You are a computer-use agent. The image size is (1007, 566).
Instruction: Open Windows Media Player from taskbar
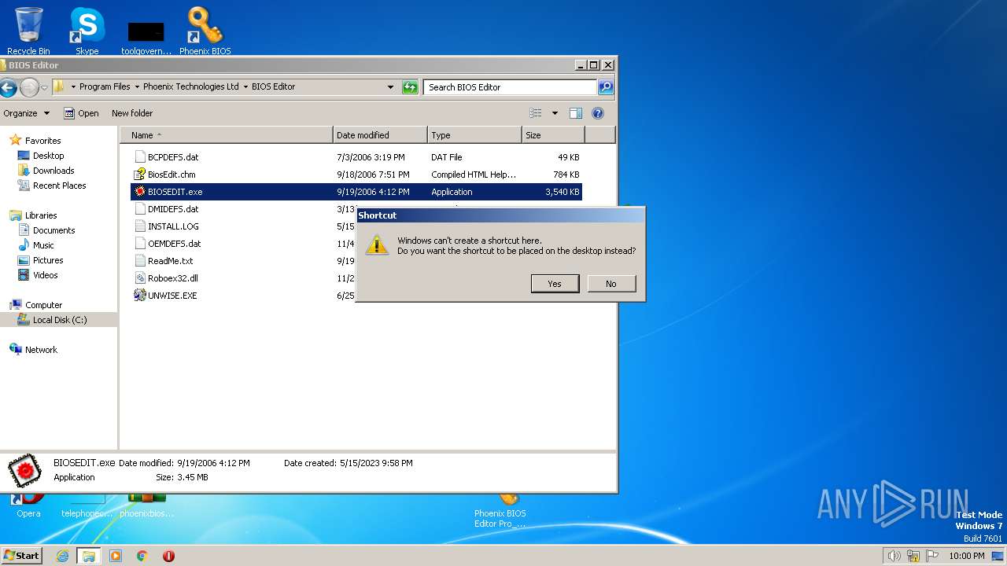[116, 556]
